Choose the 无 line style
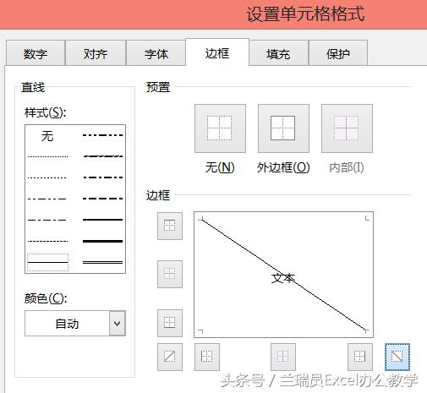427x393 pixels. (47, 136)
